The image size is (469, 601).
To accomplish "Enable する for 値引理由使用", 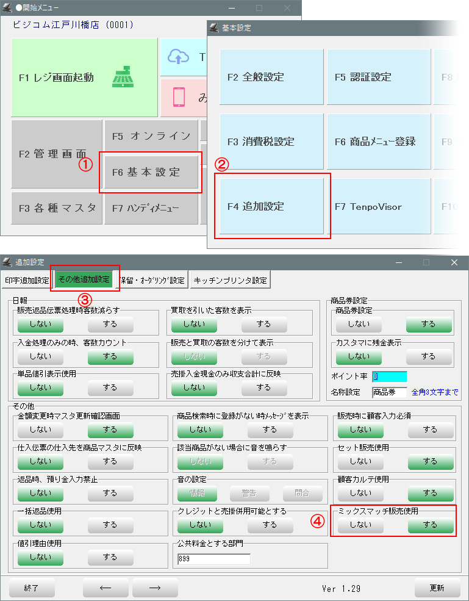I will point(110,556).
